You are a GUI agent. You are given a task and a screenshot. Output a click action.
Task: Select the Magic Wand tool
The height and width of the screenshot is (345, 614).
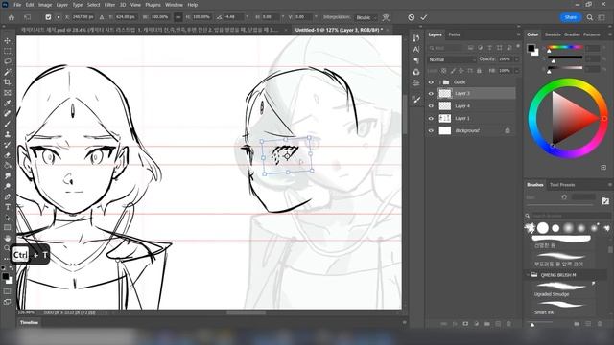click(x=7, y=72)
